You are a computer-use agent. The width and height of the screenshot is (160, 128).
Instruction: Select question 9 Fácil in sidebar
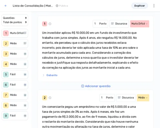(x=15, y=116)
